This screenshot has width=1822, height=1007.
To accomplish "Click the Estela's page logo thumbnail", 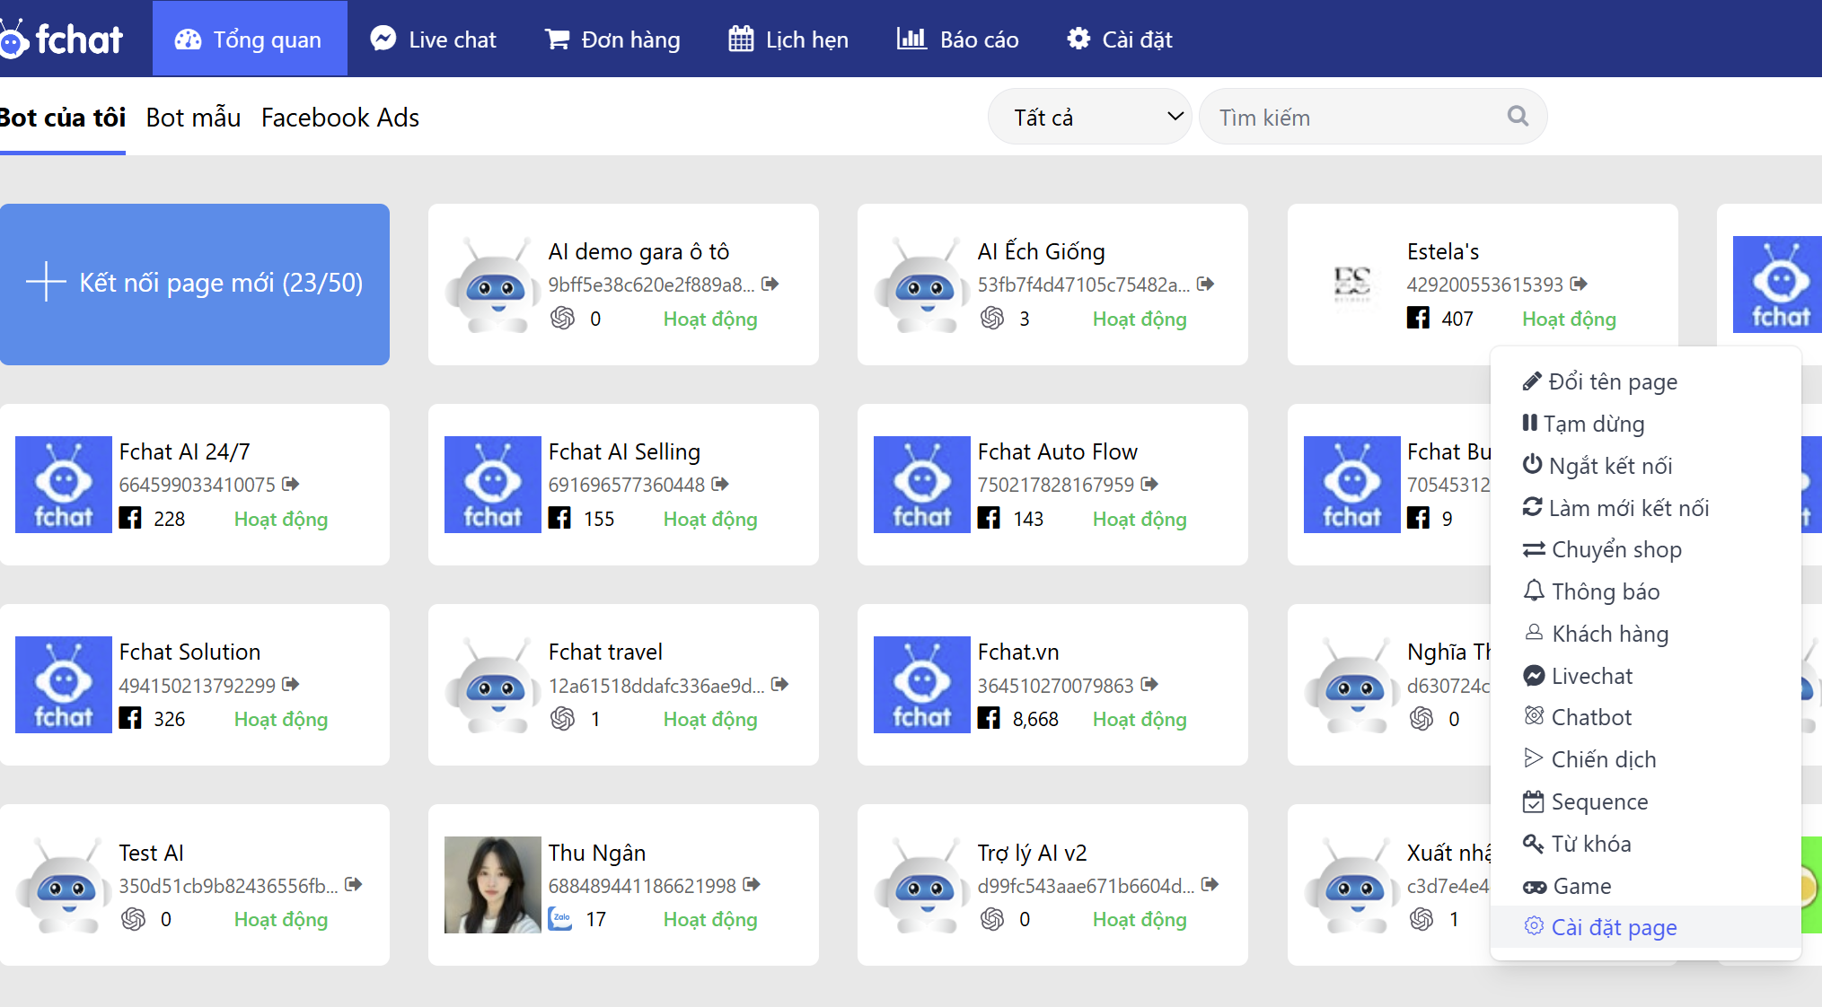I will tap(1352, 285).
